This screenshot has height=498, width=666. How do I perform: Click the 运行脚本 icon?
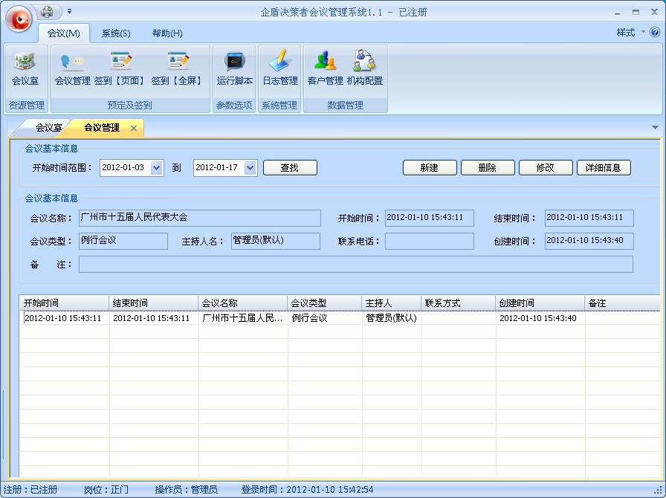point(234,68)
